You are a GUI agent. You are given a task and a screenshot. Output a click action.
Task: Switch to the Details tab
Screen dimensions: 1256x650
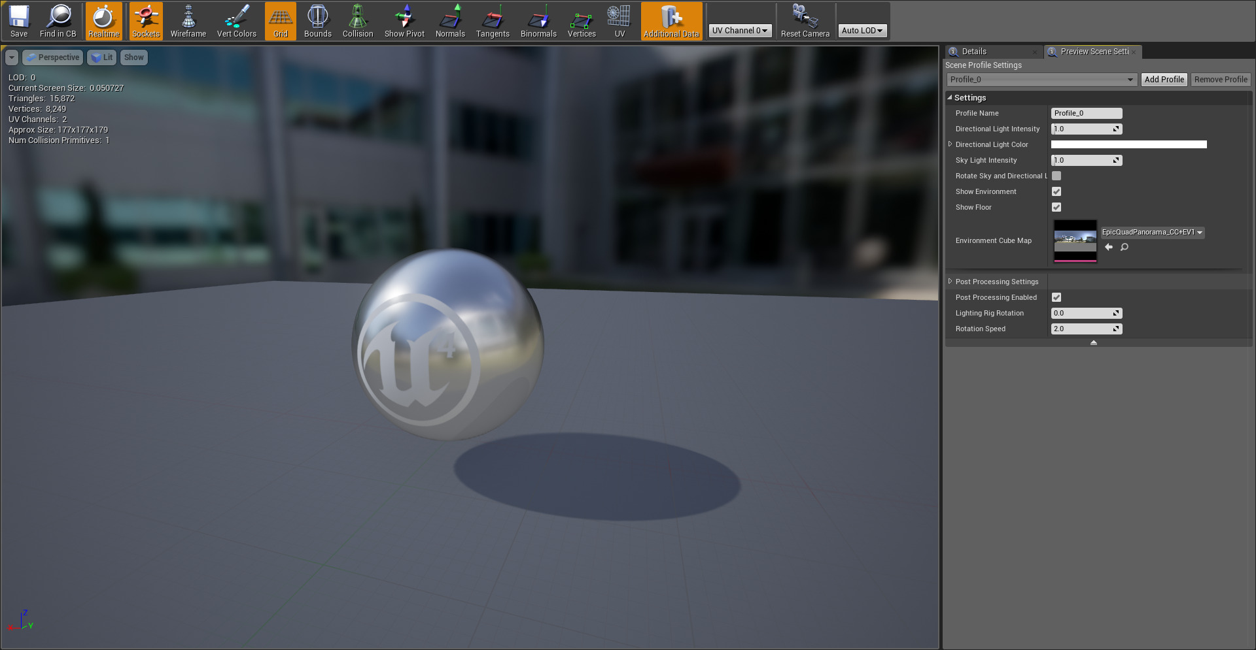973,52
